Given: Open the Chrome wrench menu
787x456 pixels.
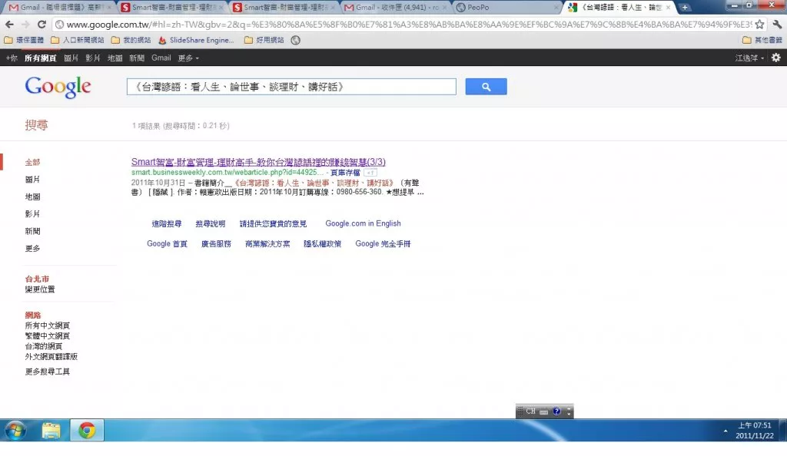Looking at the screenshot, I should tap(777, 24).
